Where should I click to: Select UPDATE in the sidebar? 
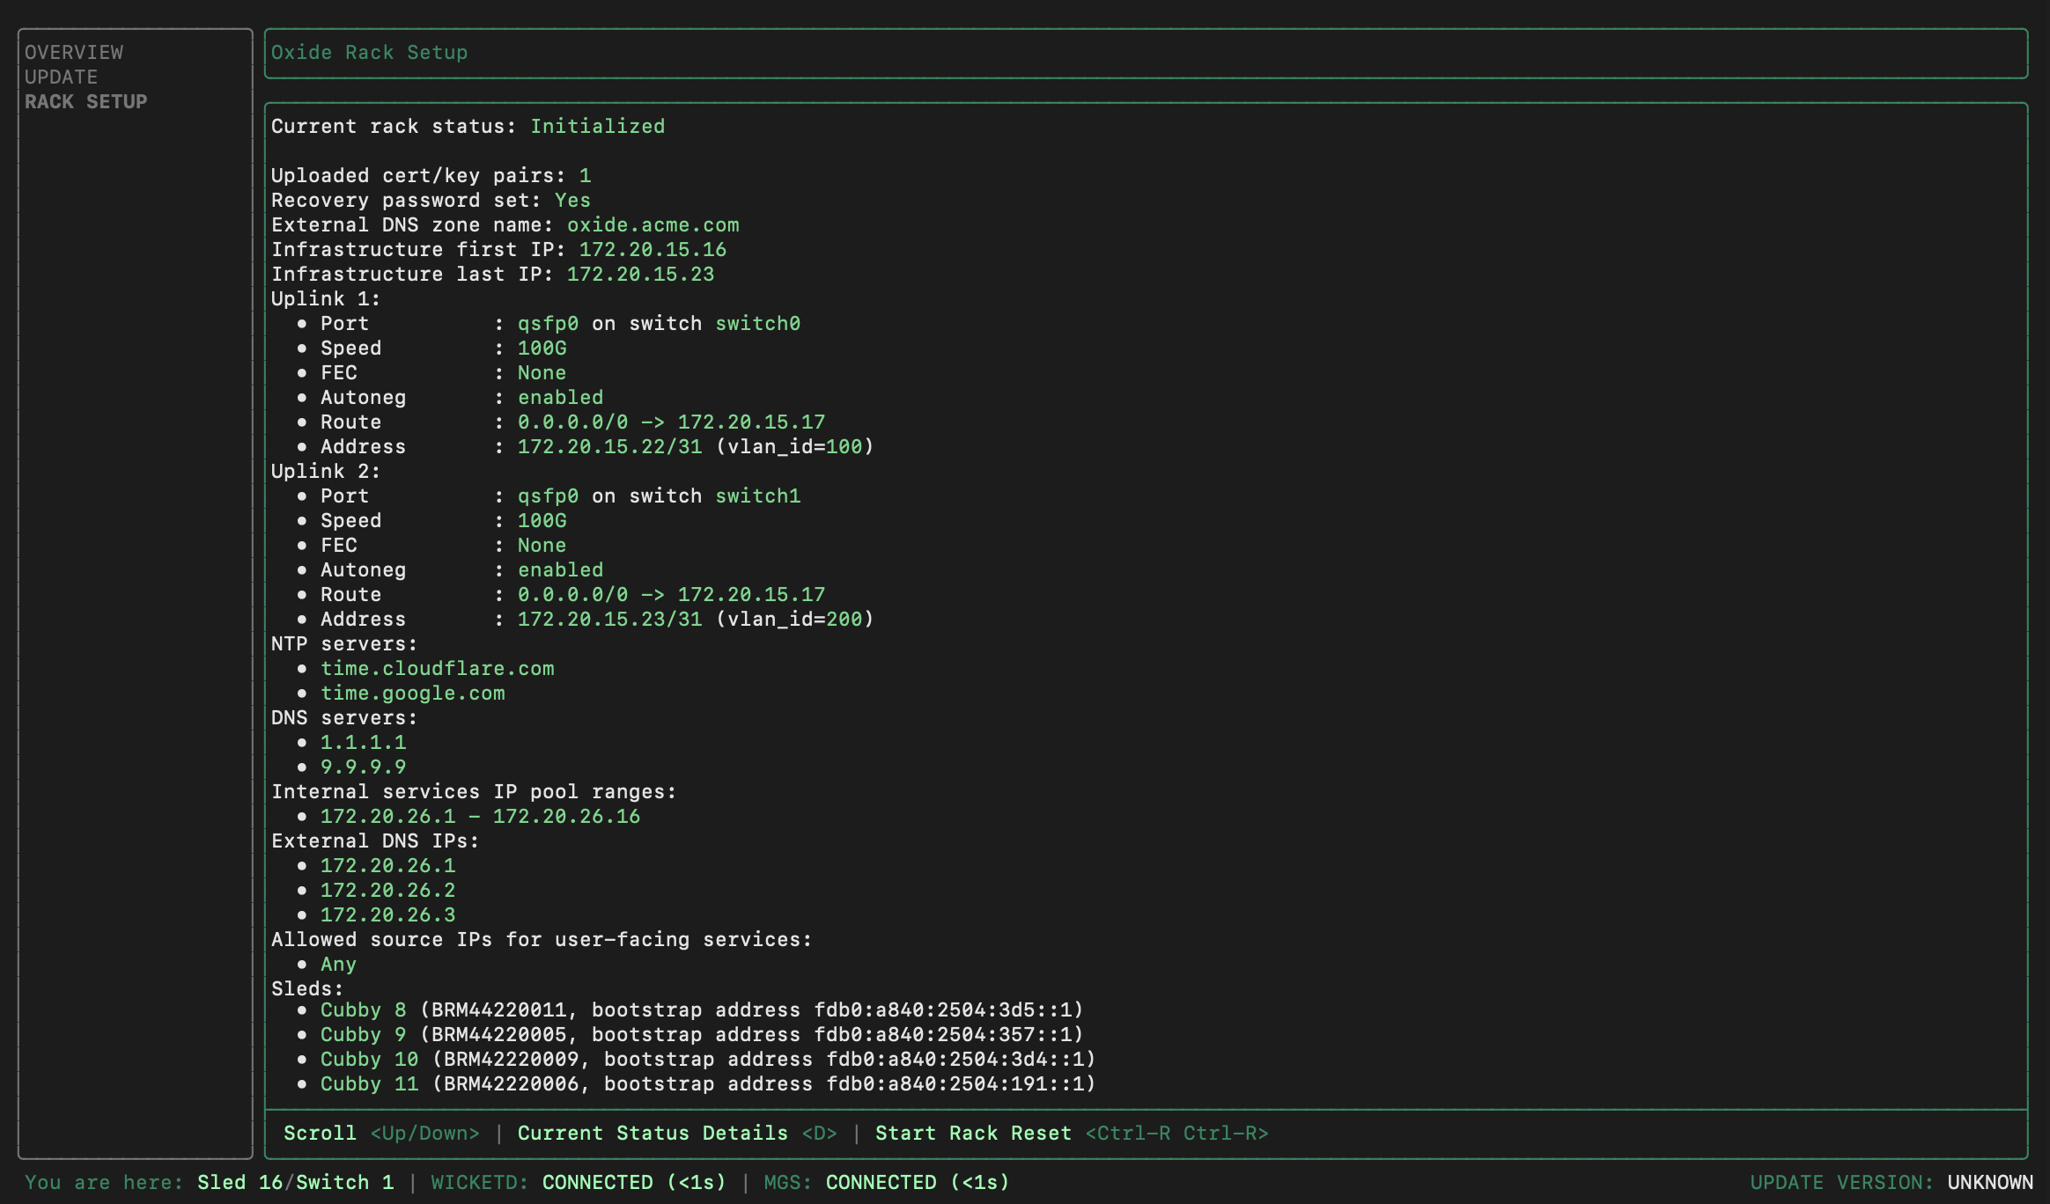click(61, 77)
